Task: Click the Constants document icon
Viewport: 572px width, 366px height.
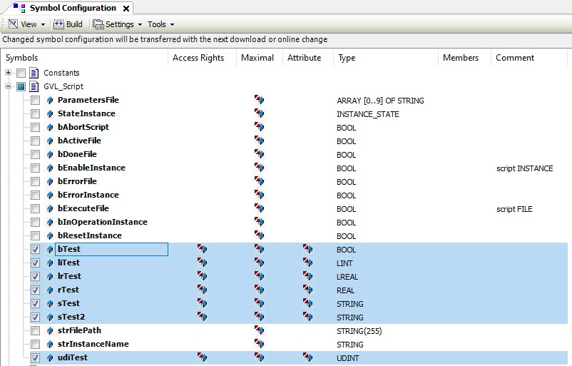Action: pos(34,73)
